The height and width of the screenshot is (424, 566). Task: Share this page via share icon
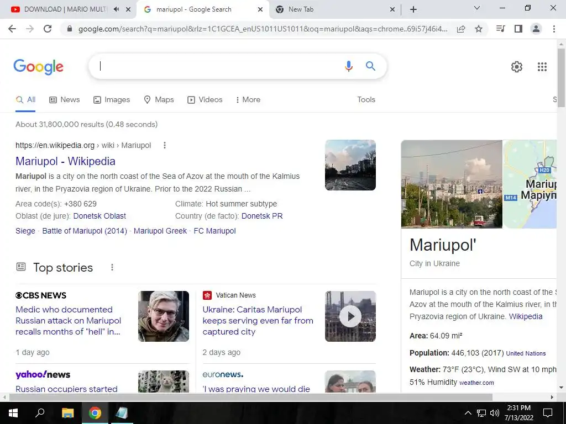(461, 29)
